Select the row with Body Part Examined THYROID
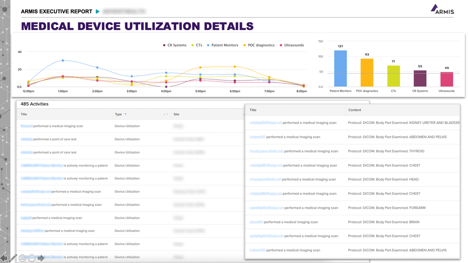The height and width of the screenshot is (263, 468). tap(353, 151)
